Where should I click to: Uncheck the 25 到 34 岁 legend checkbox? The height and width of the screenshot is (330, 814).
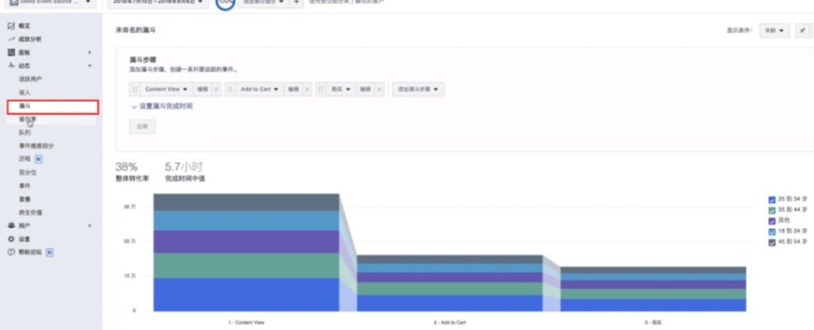[x=772, y=200]
